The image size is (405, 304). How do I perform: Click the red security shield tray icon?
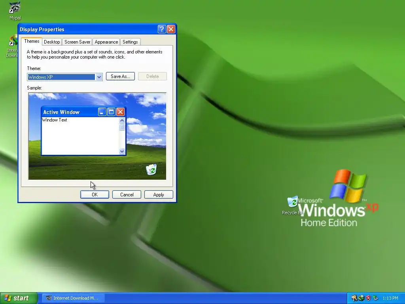368,298
